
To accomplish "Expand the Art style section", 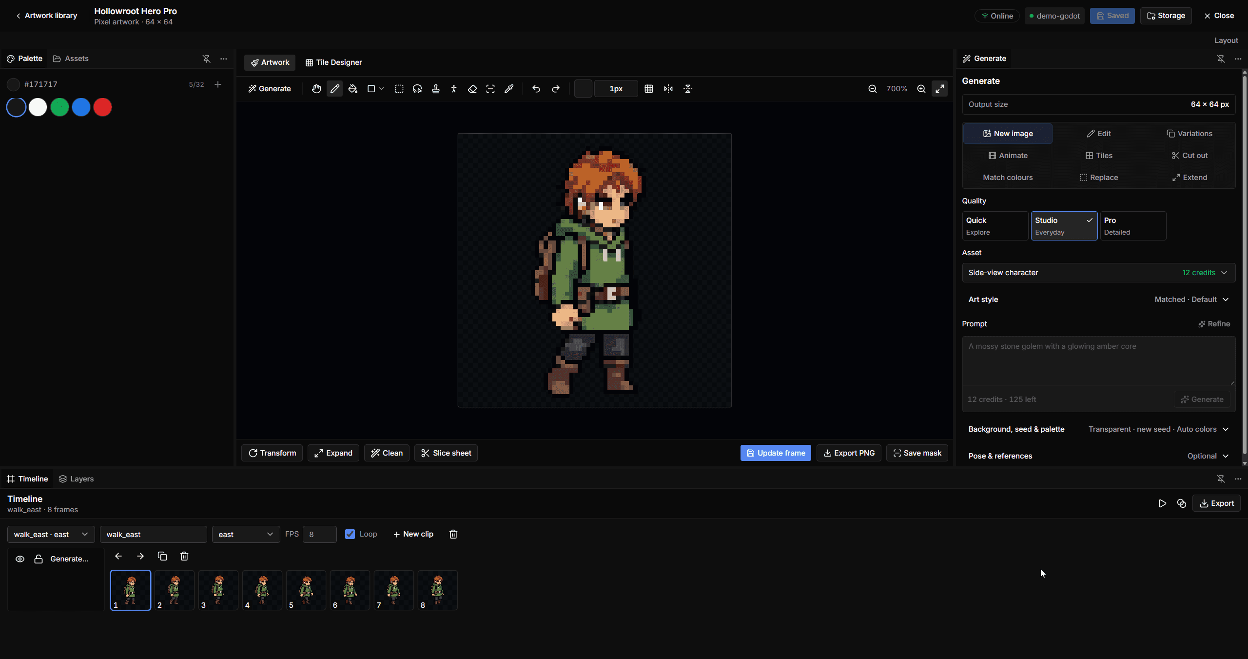I will pos(1098,300).
